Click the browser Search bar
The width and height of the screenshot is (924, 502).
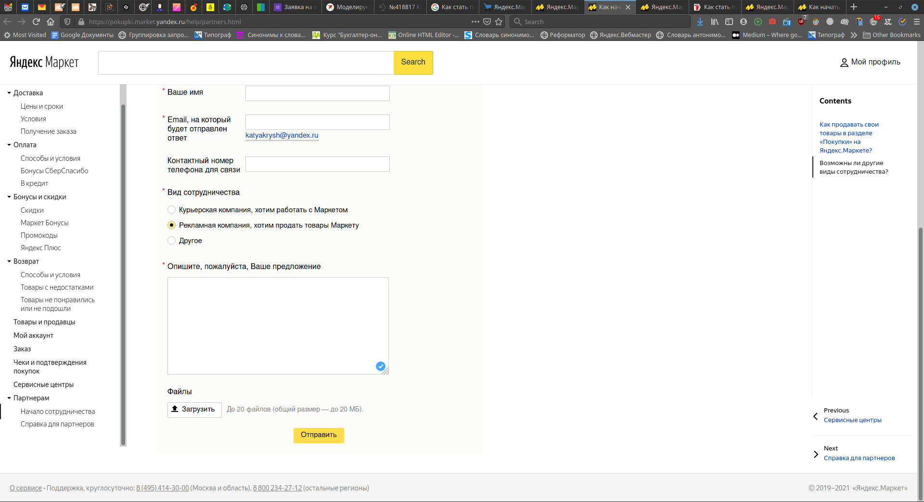click(601, 22)
